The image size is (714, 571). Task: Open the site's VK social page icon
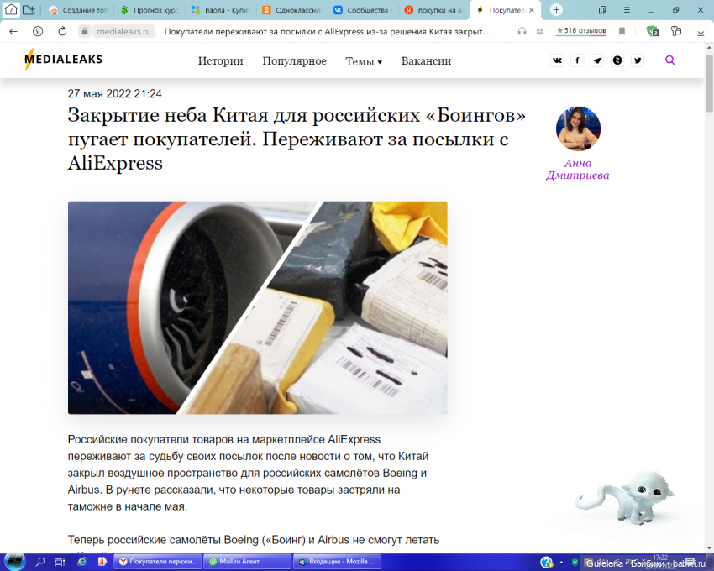(x=557, y=60)
